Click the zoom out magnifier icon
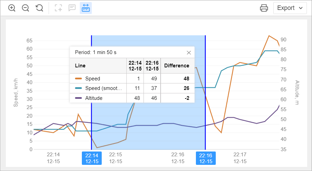312x171 pixels. pos(26,8)
